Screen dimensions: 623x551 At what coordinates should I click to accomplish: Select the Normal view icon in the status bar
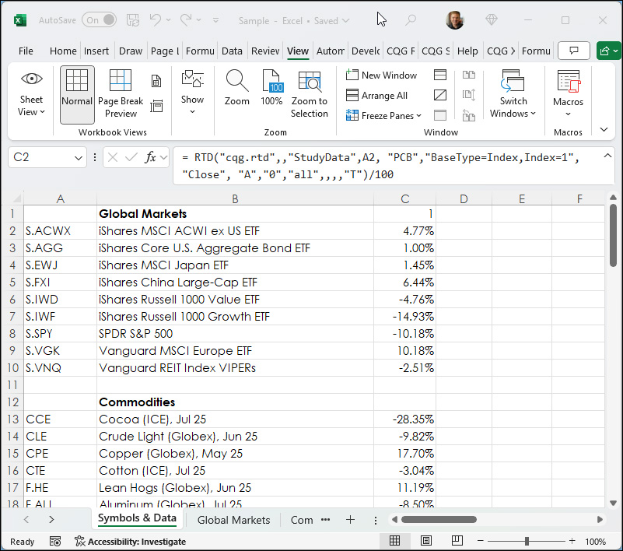click(x=394, y=541)
